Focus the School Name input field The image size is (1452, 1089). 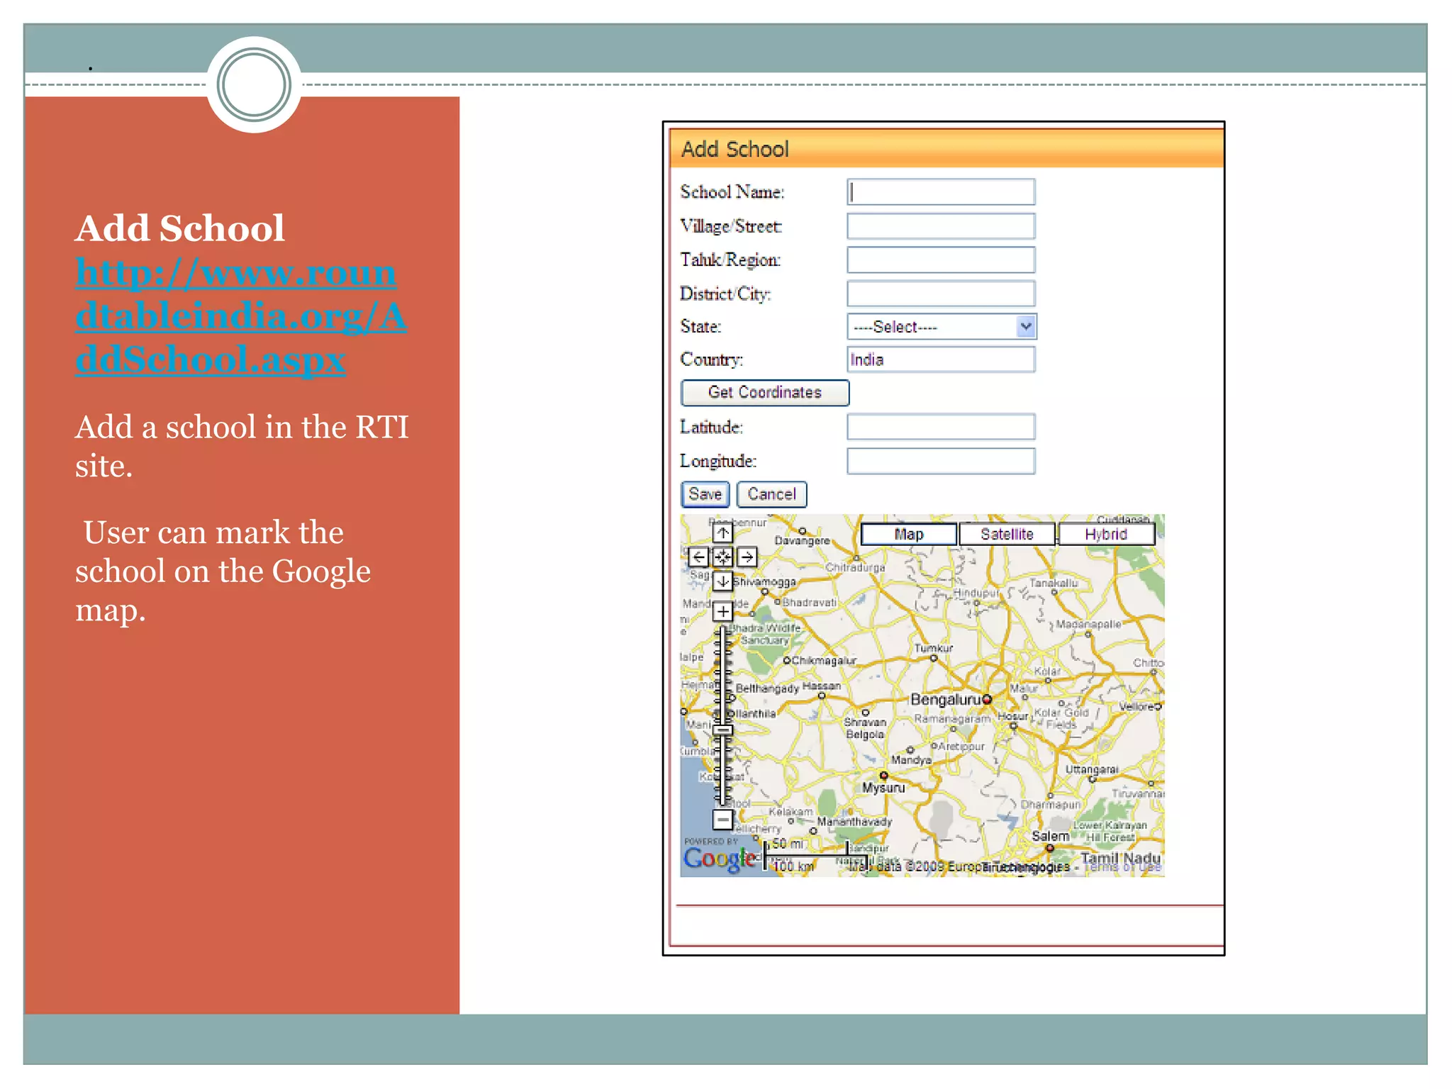pyautogui.click(x=941, y=192)
